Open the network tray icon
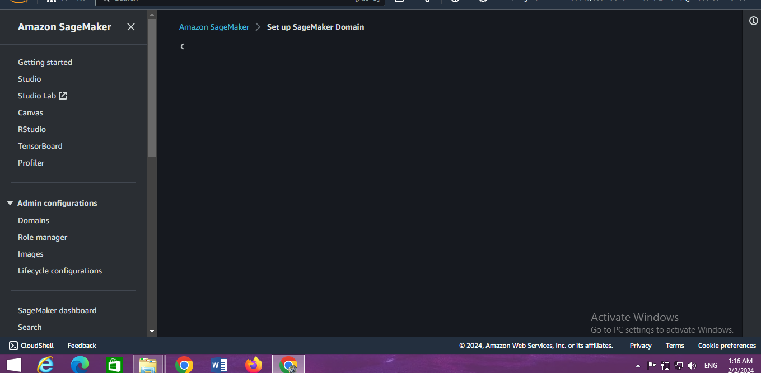This screenshot has height=373, width=761. pyautogui.click(x=679, y=366)
